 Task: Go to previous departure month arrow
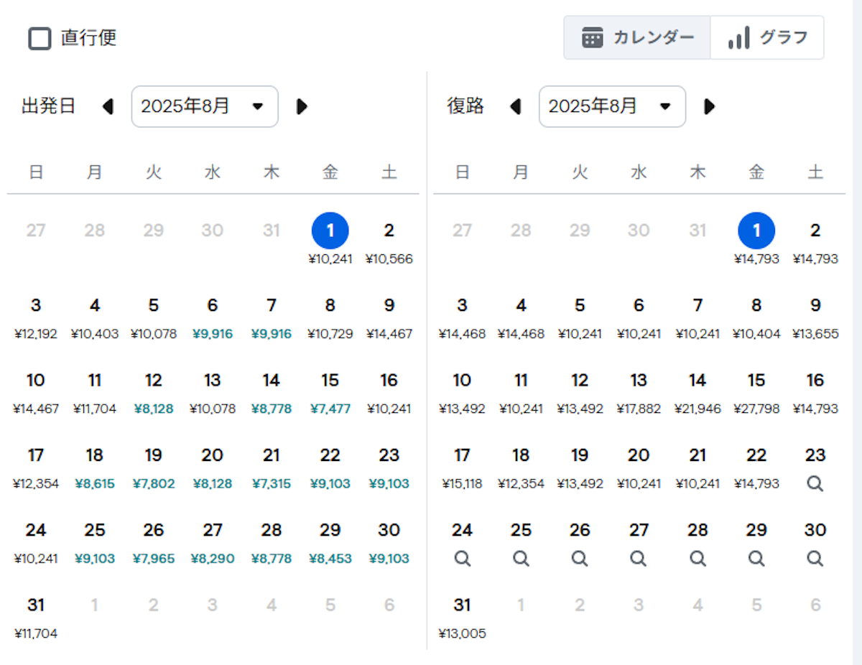click(x=108, y=107)
